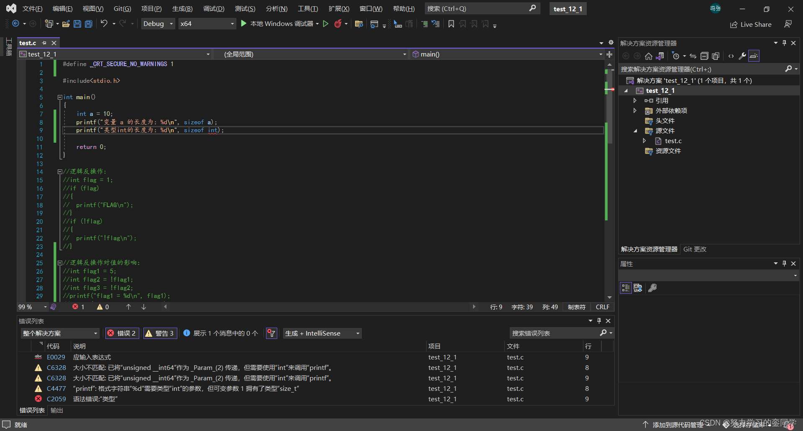Open the x64 platform dropdown

coord(207,24)
